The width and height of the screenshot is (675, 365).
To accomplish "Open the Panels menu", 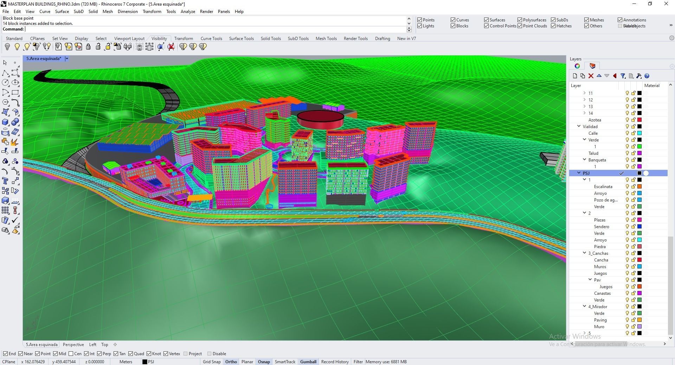I will (x=224, y=12).
